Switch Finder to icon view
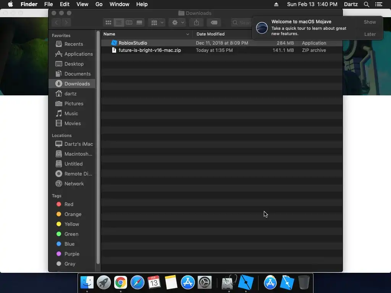Image resolution: width=391 pixels, height=293 pixels. [108, 23]
